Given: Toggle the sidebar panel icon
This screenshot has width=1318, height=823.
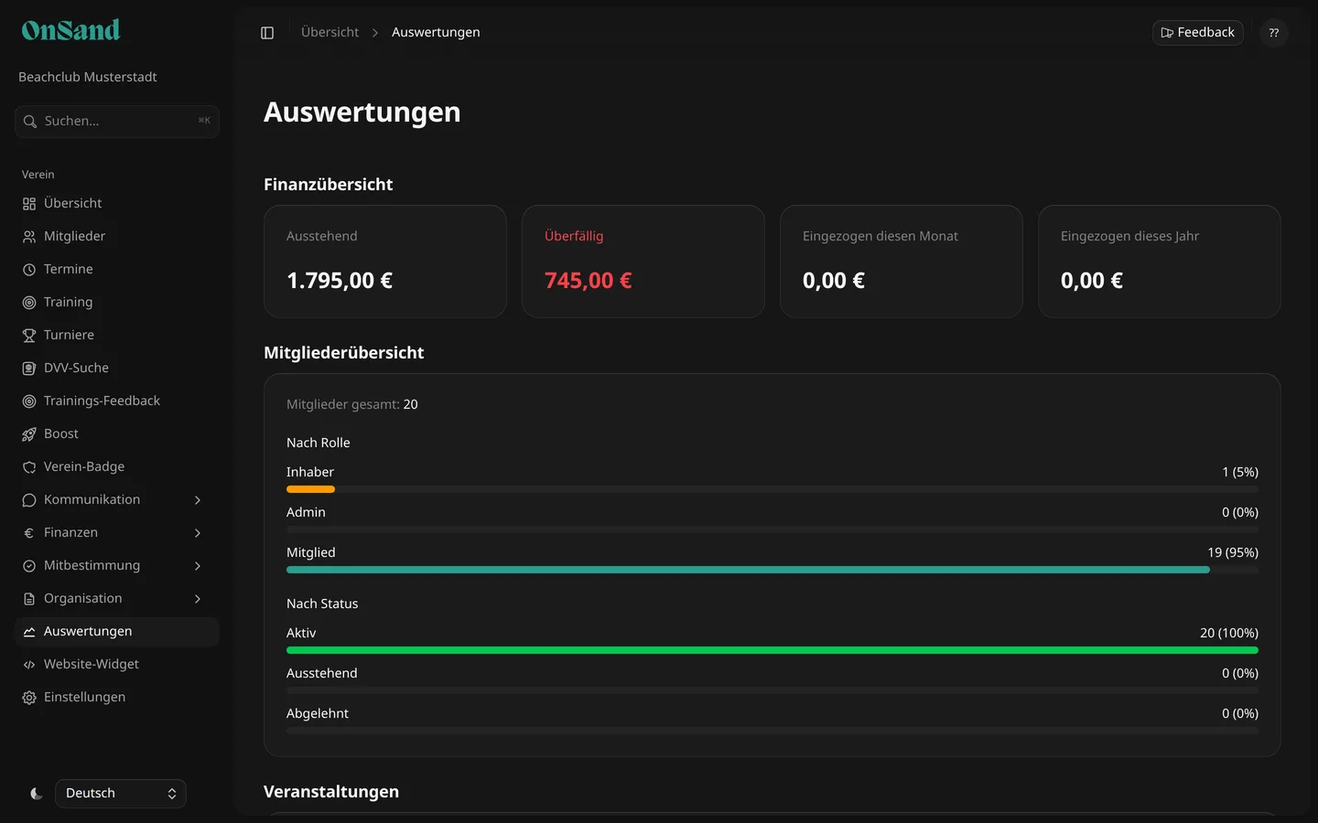Looking at the screenshot, I should tap(267, 33).
